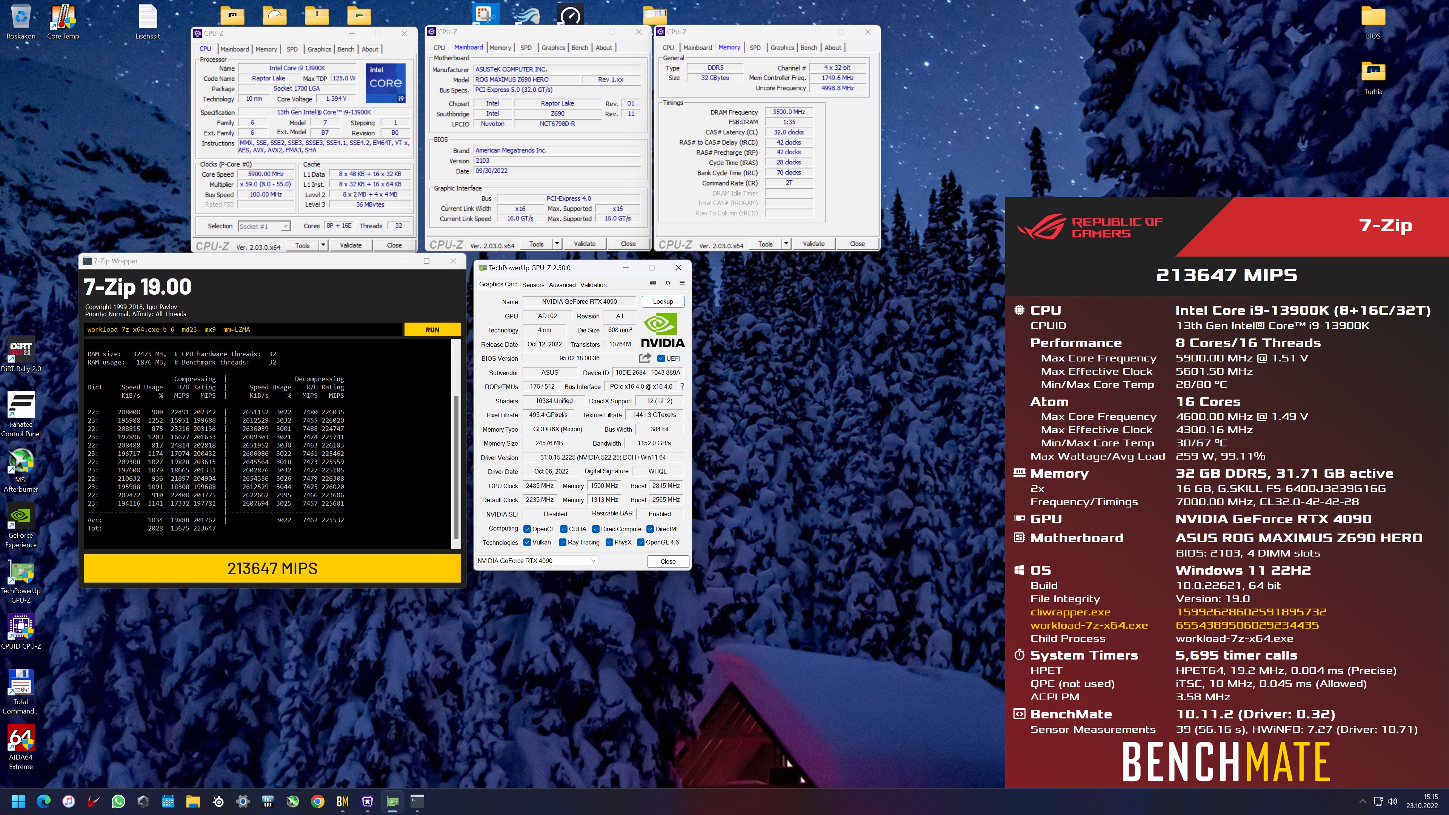
Task: Click the network icon in system tray
Action: tap(1378, 801)
